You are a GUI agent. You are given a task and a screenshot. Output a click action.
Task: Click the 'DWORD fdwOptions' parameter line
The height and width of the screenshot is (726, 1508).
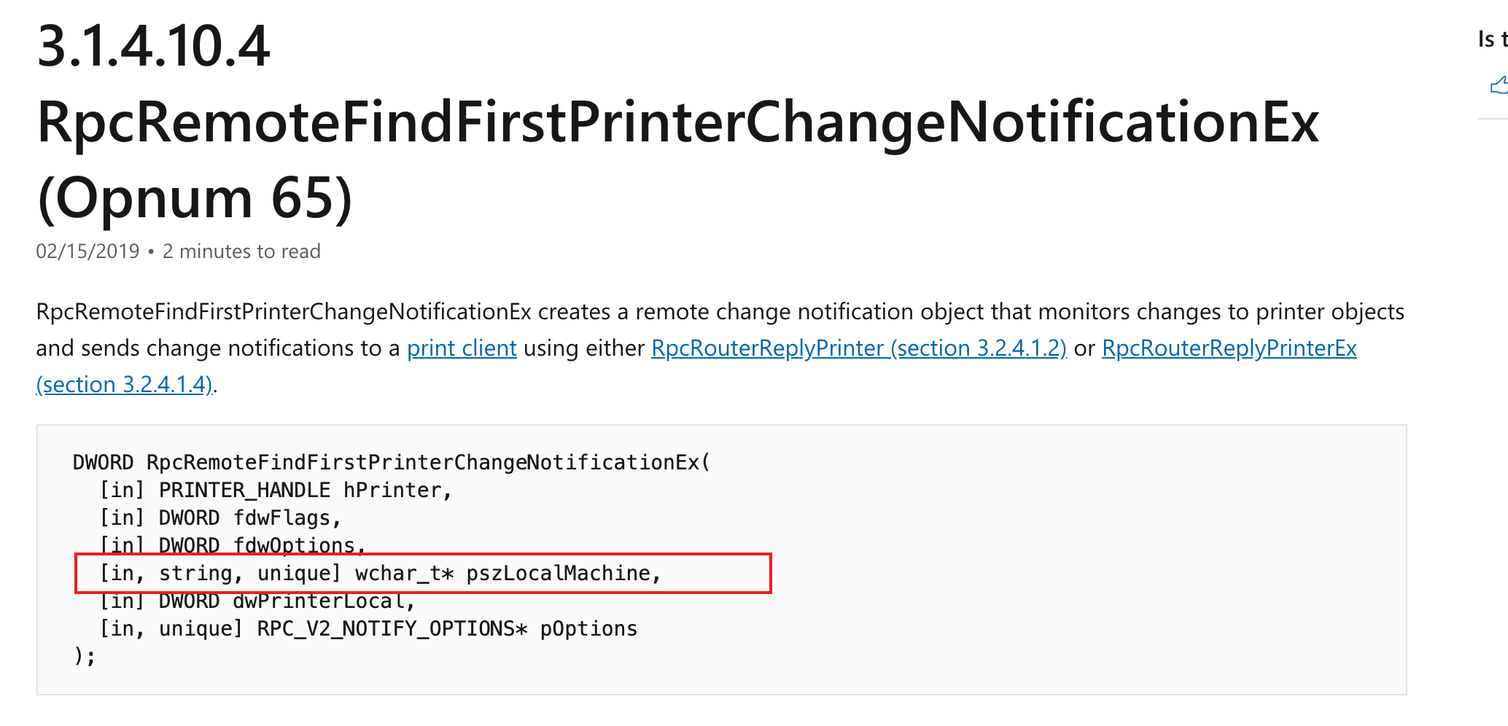(x=232, y=544)
